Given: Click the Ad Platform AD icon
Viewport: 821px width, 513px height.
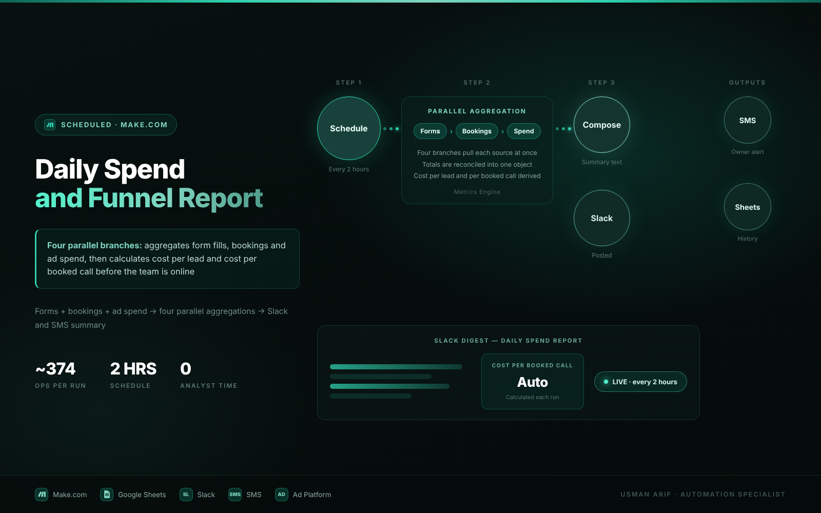Looking at the screenshot, I should tap(281, 495).
